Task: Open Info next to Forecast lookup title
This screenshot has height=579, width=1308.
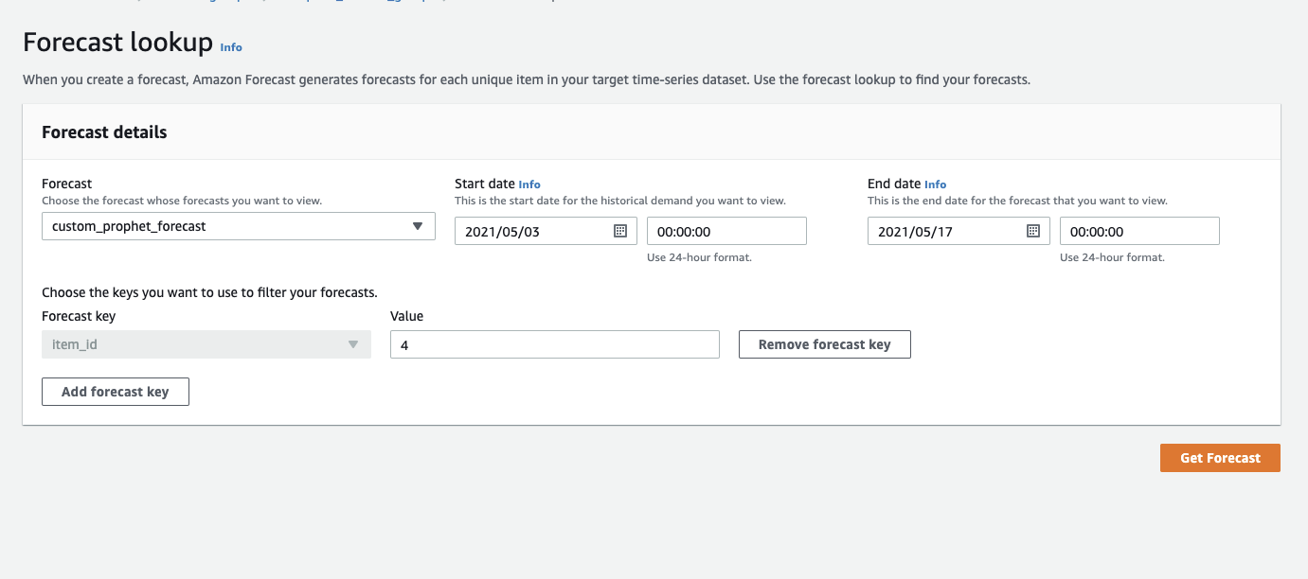Action: tap(231, 47)
